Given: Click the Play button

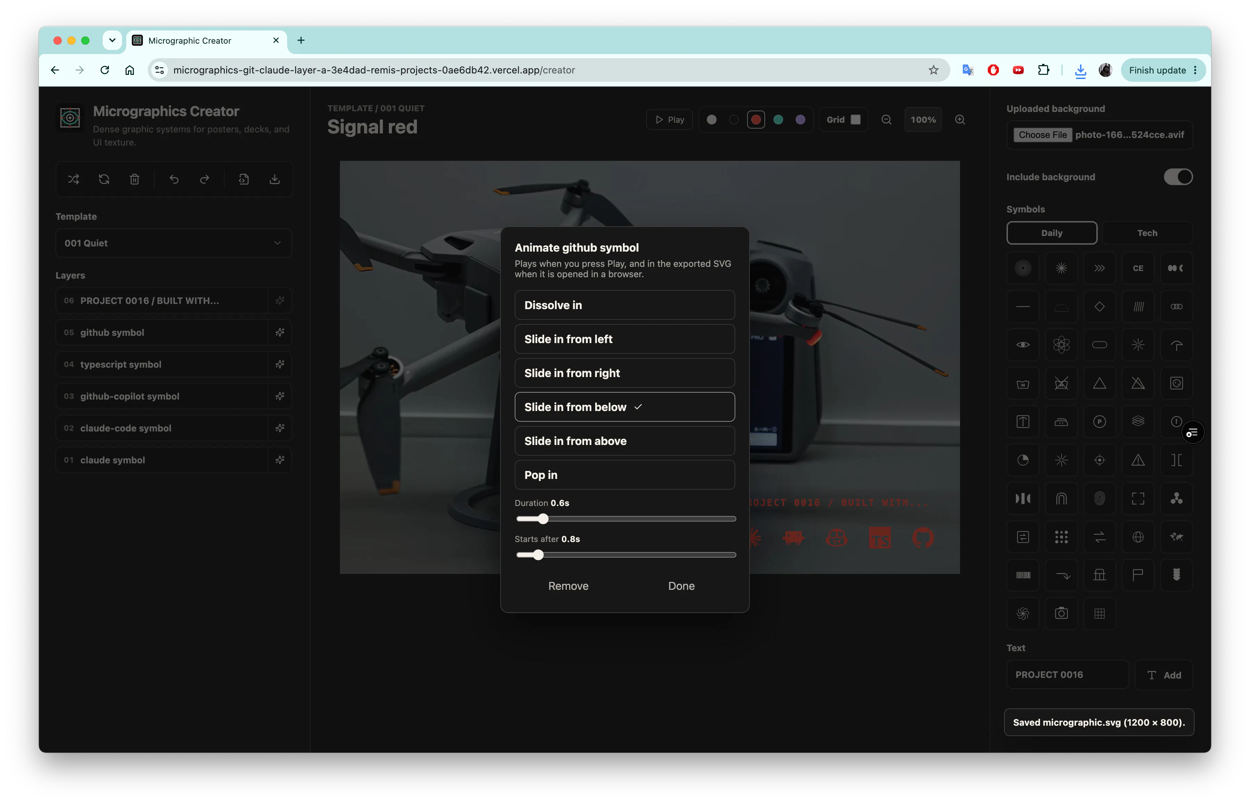Looking at the screenshot, I should pos(669,120).
